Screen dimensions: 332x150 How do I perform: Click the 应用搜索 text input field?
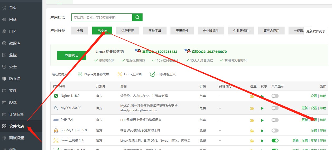[102, 17]
